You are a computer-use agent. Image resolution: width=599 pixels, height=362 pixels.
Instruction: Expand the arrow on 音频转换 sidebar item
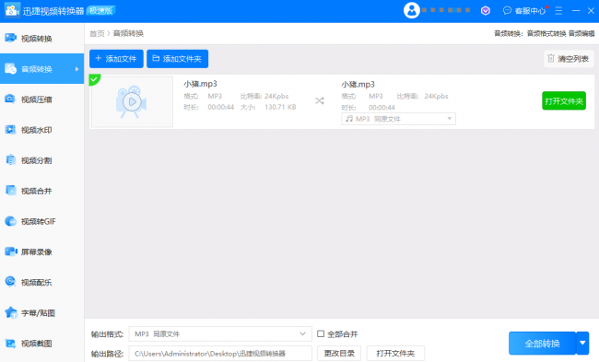(x=76, y=69)
